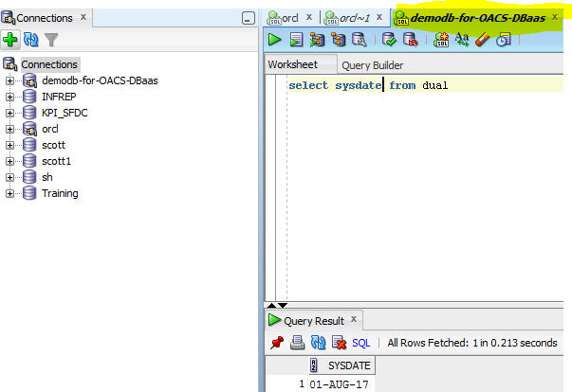Click the Rollback icon in worksheet toolbar
This screenshot has width=572, height=392.
[x=410, y=40]
